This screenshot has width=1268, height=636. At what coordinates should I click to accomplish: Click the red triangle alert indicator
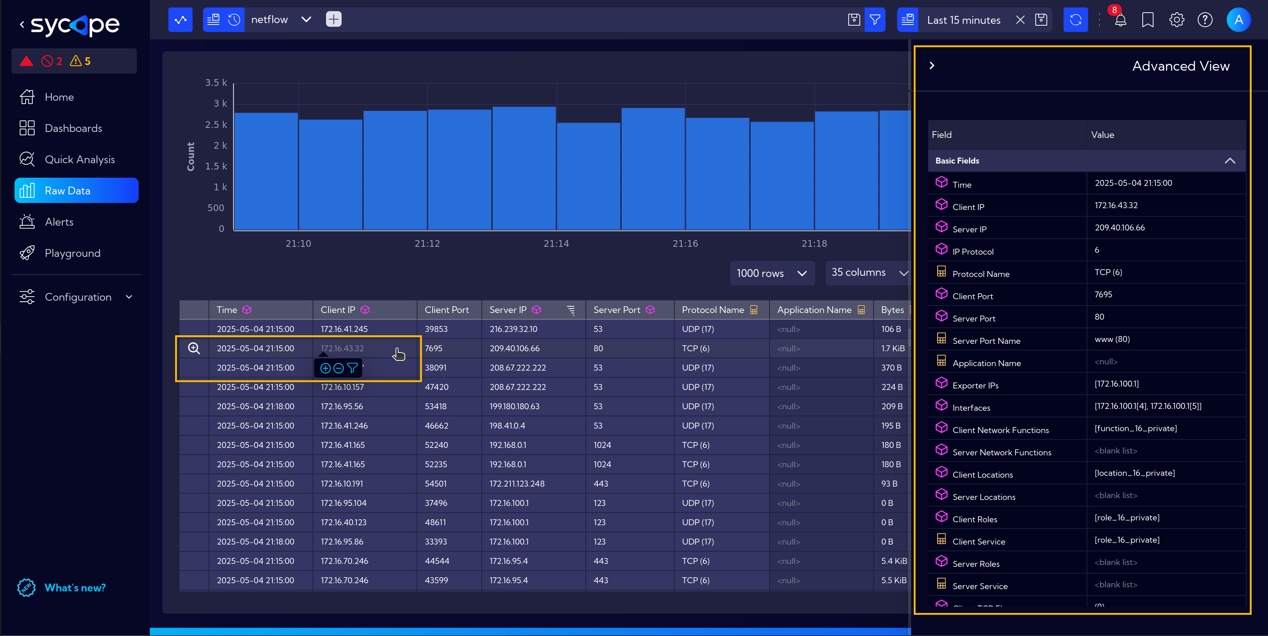(x=27, y=61)
